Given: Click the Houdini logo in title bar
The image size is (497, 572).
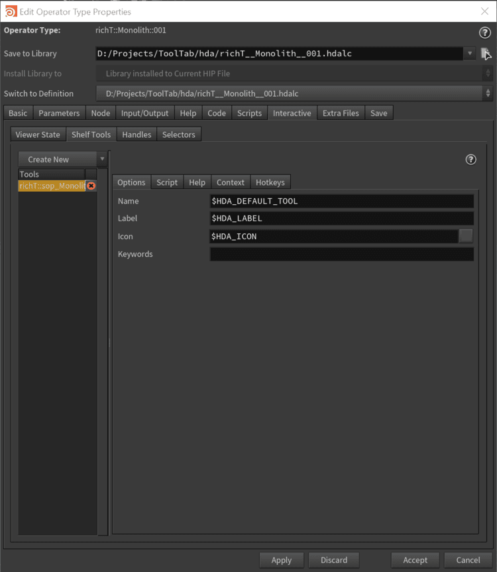Looking at the screenshot, I should pos(11,11).
